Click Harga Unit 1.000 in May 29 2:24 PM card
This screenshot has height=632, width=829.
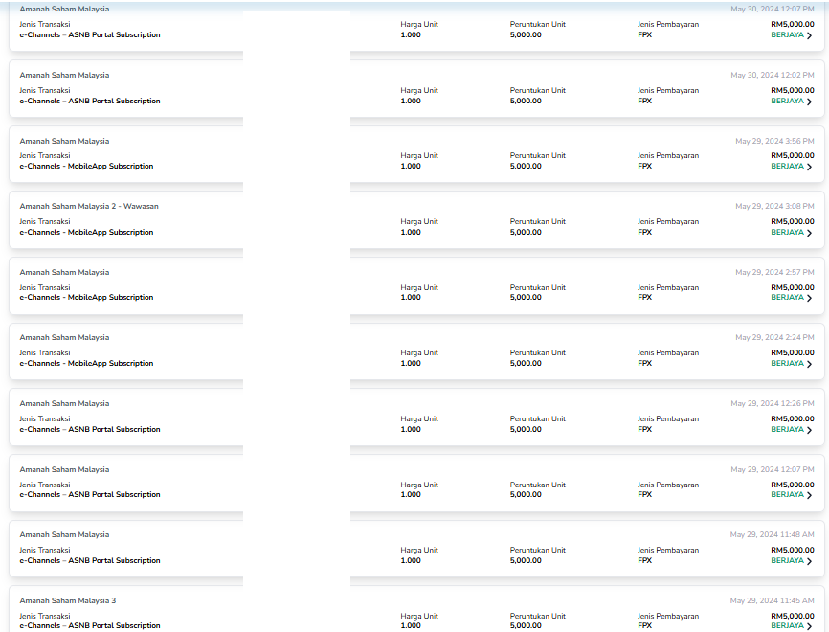[x=411, y=363]
